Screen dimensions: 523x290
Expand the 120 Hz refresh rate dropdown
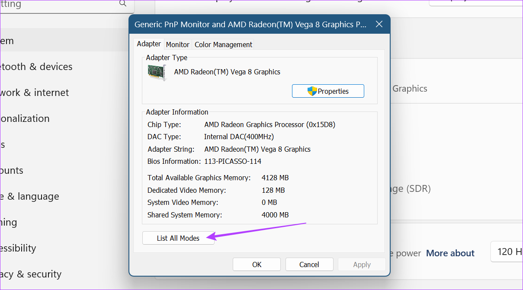tap(507, 252)
